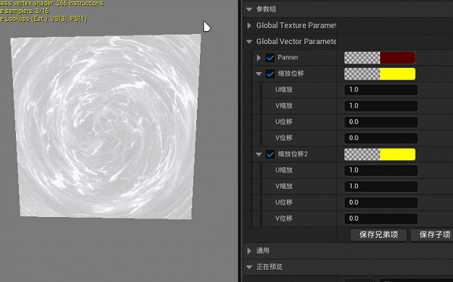This screenshot has width=453, height=282.
Task: Click the 保存兄弟项 button
Action: point(379,235)
